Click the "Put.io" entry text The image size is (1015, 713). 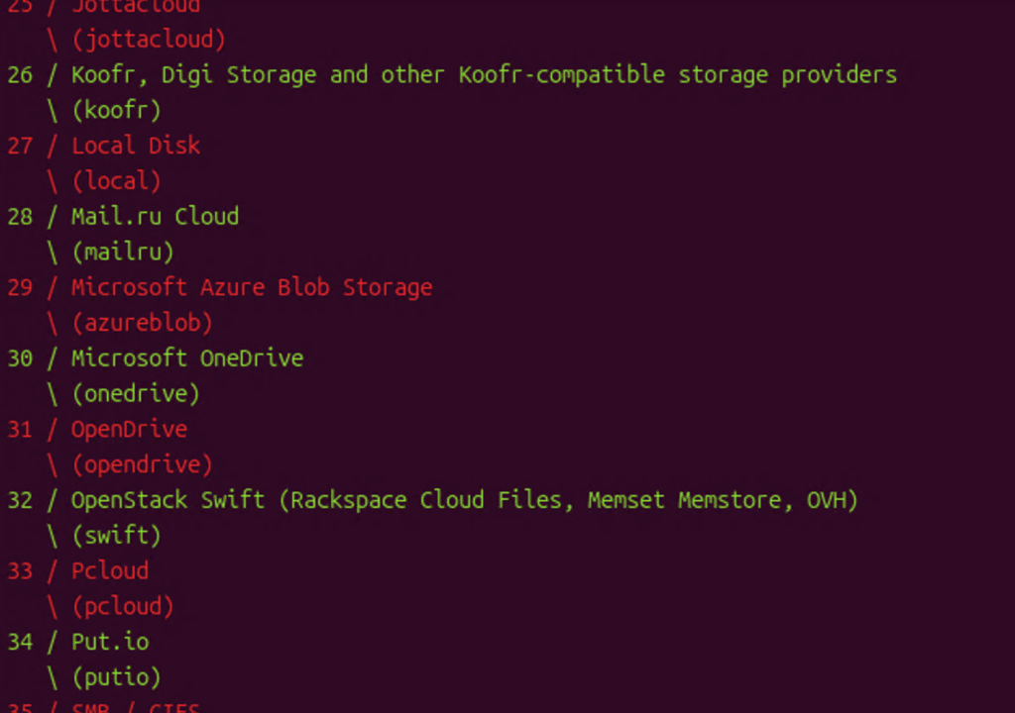point(110,642)
